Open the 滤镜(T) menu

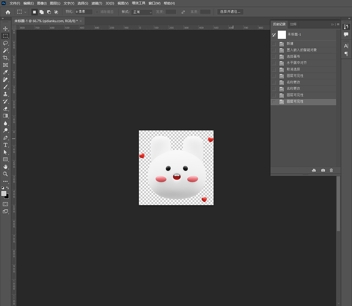[x=96, y=3]
